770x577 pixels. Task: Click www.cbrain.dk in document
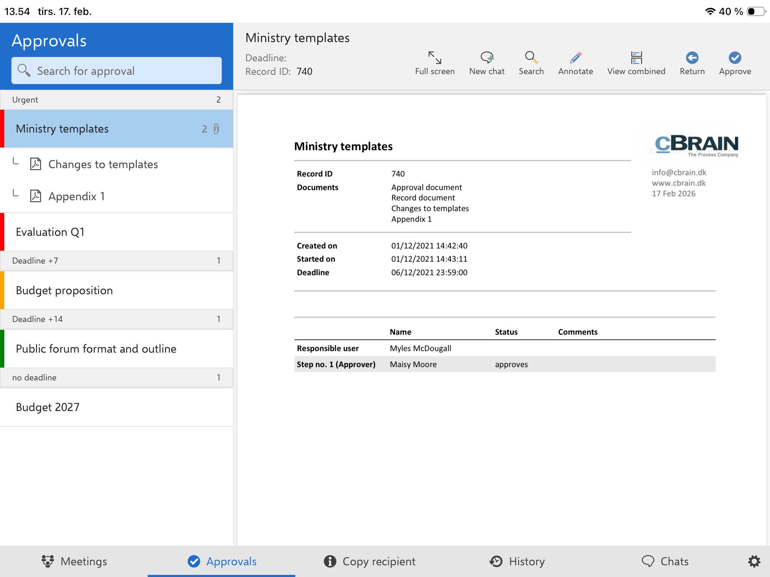click(x=679, y=183)
